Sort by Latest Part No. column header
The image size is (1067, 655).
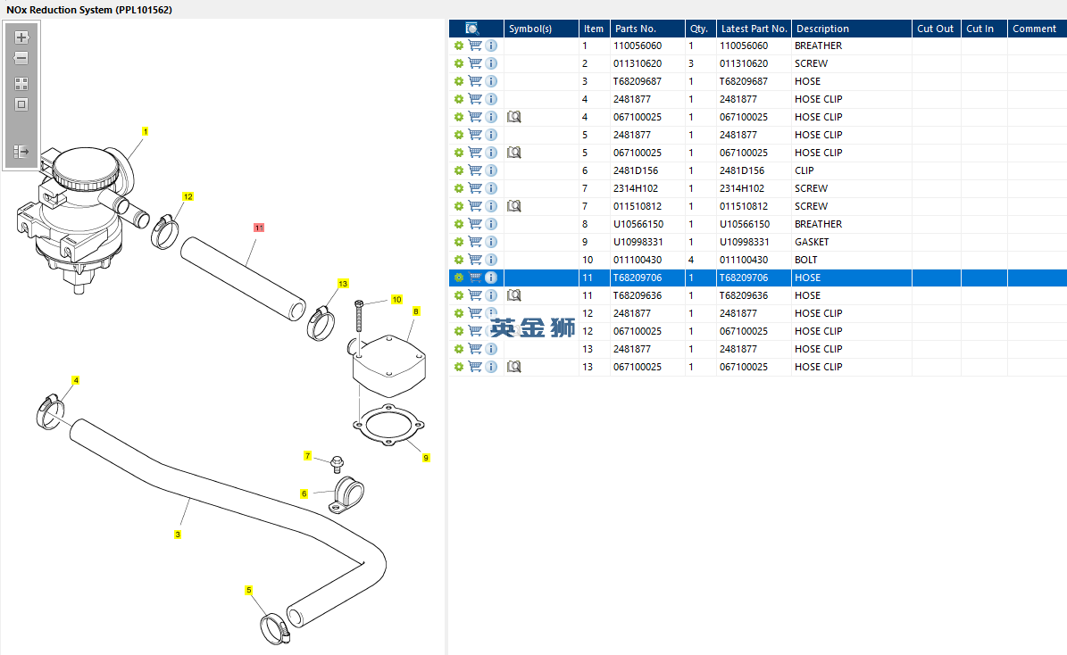(x=754, y=29)
